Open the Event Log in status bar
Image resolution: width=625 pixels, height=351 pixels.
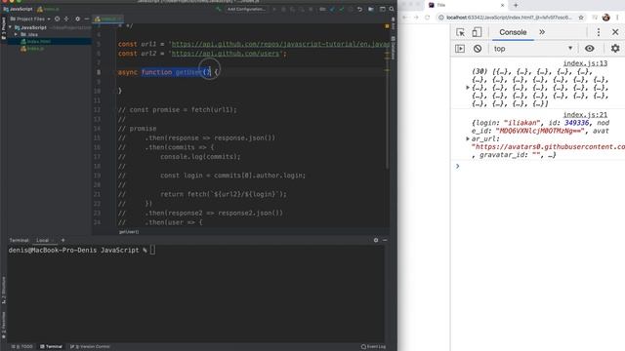tap(373, 347)
